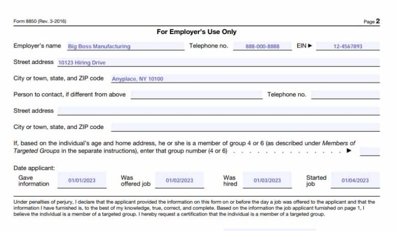The width and height of the screenshot is (397, 231).
Task: Select the employer telephone field showing 888-000-8888
Action: pos(262,46)
